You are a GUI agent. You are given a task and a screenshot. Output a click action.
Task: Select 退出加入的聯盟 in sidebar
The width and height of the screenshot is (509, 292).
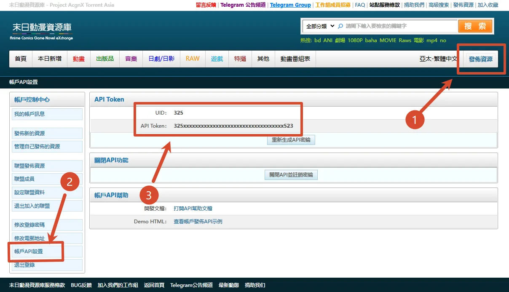pyautogui.click(x=47, y=206)
